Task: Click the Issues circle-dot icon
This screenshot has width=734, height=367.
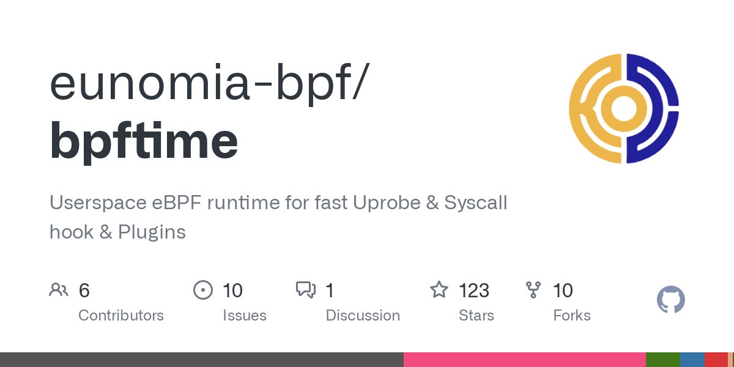Action: pos(202,290)
